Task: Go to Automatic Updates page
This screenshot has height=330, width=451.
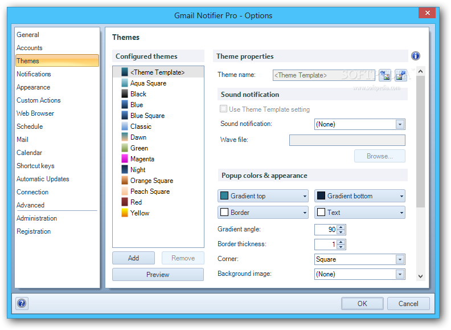Action: [43, 179]
